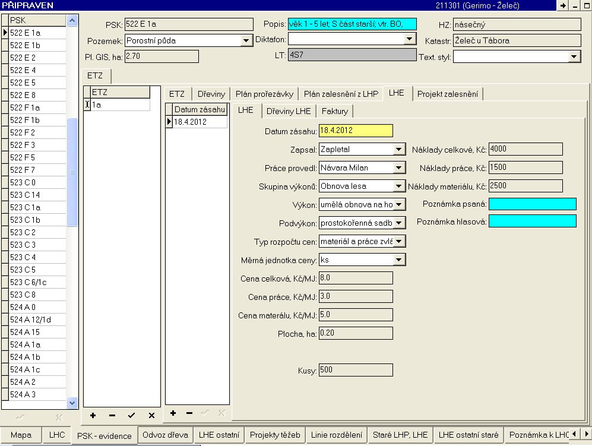This screenshot has width=592, height=446.
Task: Select the 1a row in the ETZ list
Action: (x=120, y=105)
